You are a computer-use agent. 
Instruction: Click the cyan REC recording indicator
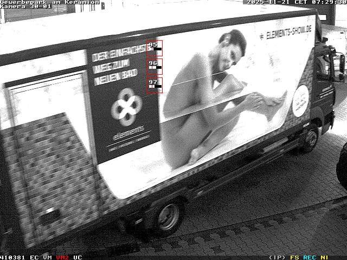[310, 257]
